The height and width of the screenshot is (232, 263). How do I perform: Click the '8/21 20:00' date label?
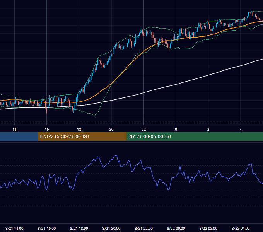tap(111, 228)
